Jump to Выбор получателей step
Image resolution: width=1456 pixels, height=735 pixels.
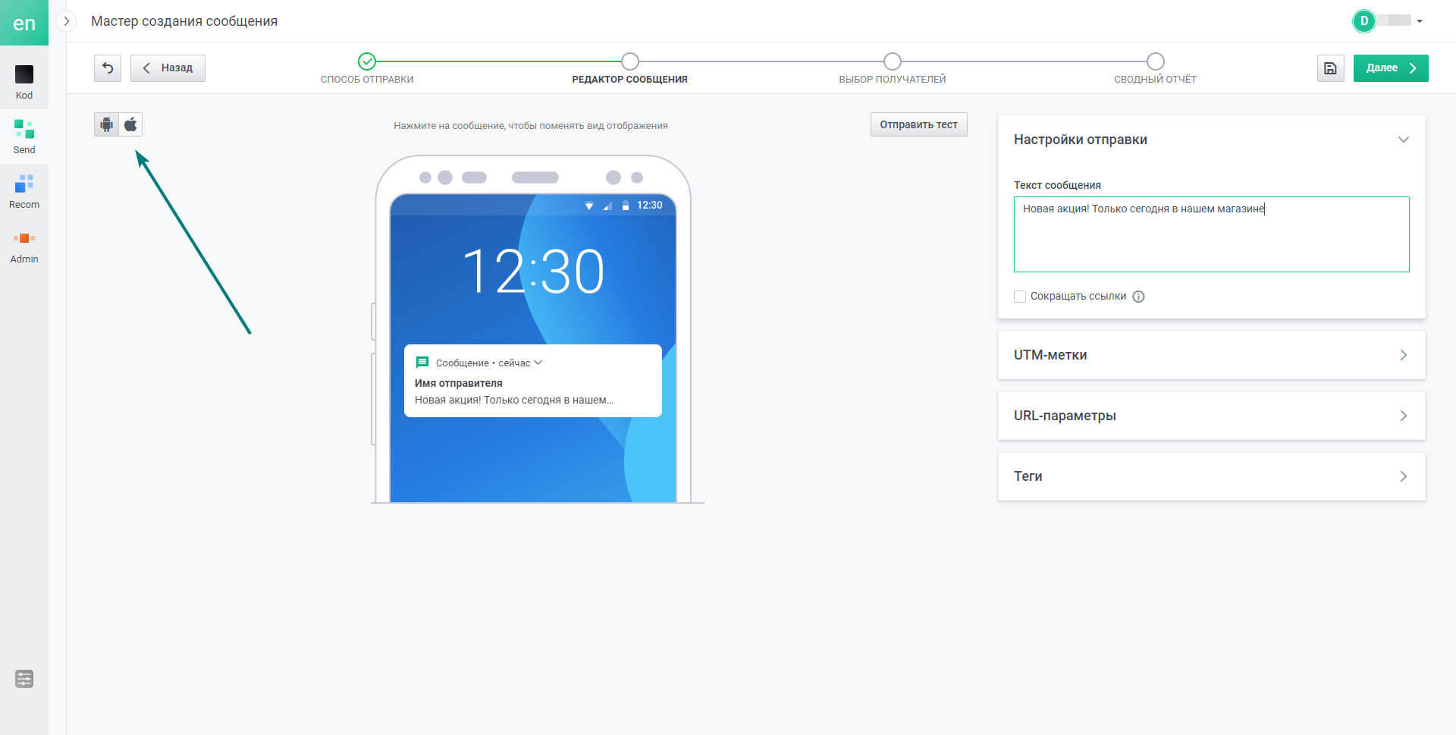892,68
